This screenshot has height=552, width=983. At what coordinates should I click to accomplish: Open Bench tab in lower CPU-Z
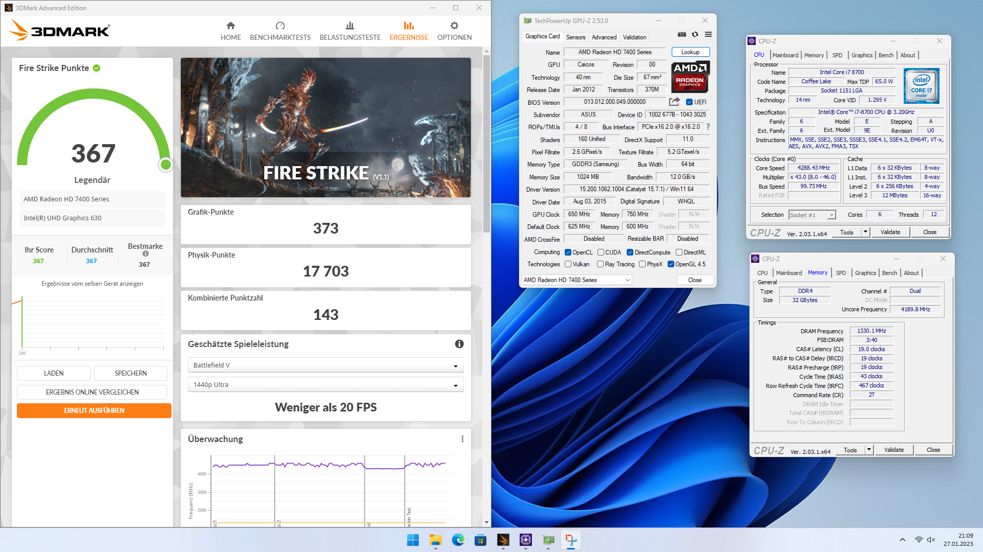click(889, 273)
